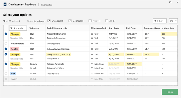Click the Development Roadmap checkmark logo
The image size is (181, 98).
pos(5,5)
